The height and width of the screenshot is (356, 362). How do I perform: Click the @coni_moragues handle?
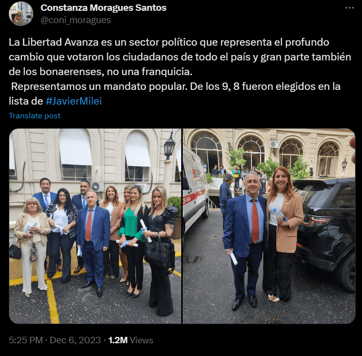point(76,20)
